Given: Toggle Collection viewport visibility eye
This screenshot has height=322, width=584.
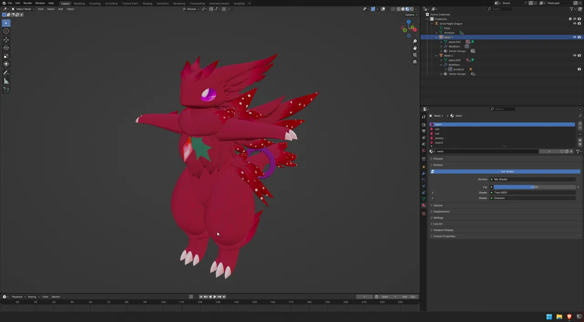Looking at the screenshot, I should [x=574, y=19].
